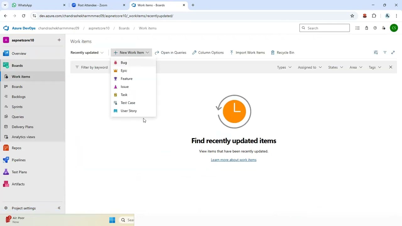Reload the page
Image resolution: width=402 pixels, height=226 pixels.
coord(24,16)
